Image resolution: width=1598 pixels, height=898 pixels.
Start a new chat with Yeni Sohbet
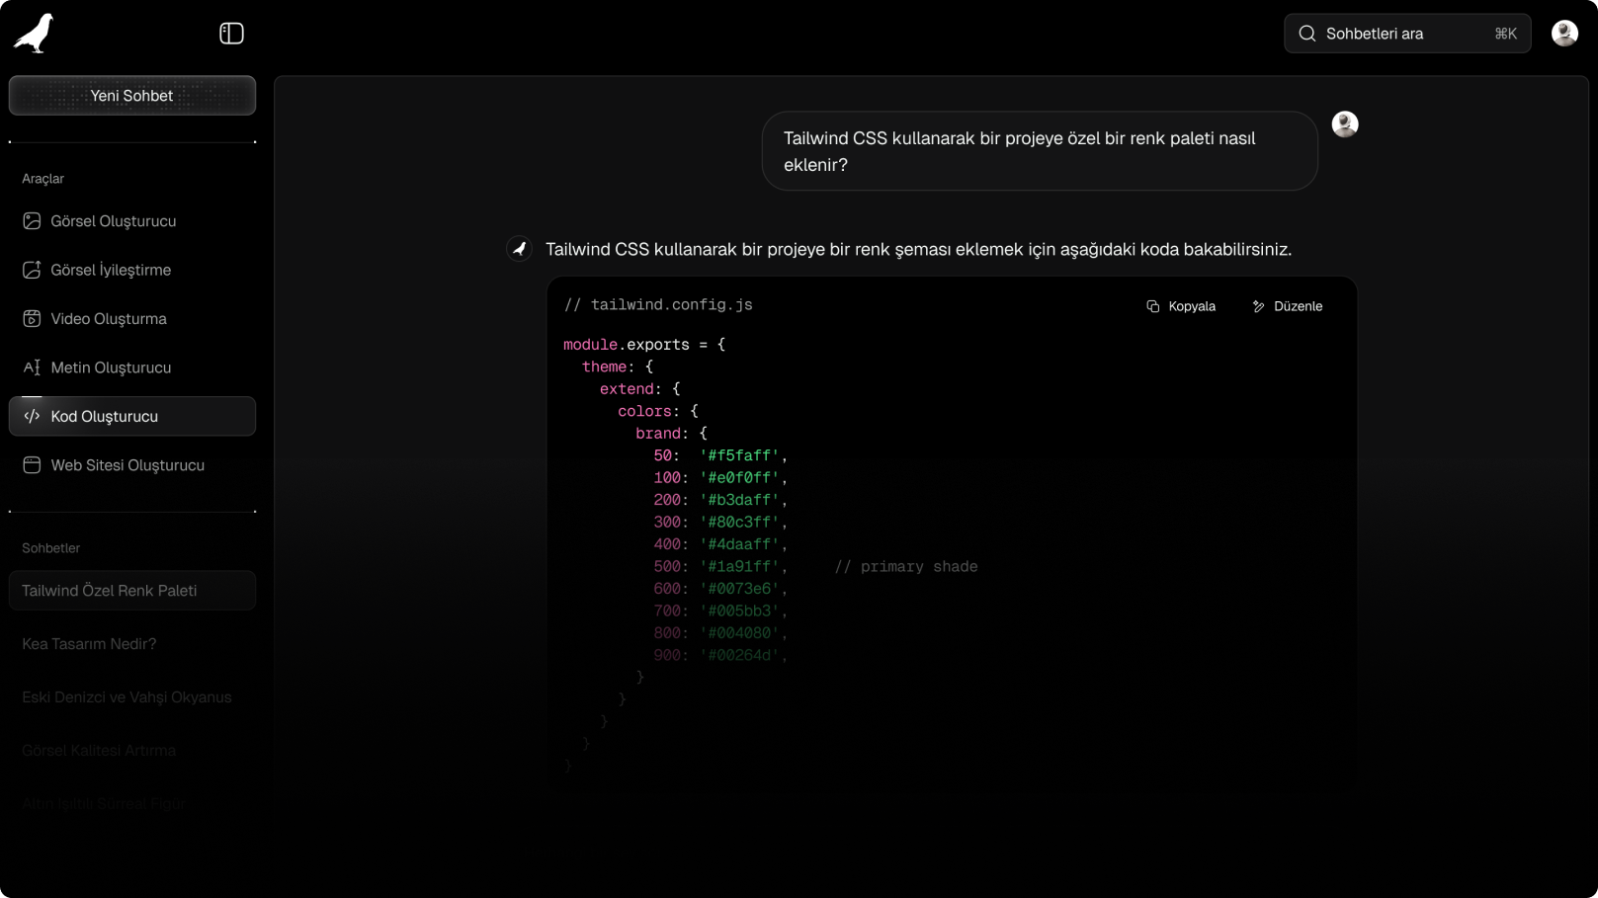click(x=132, y=96)
